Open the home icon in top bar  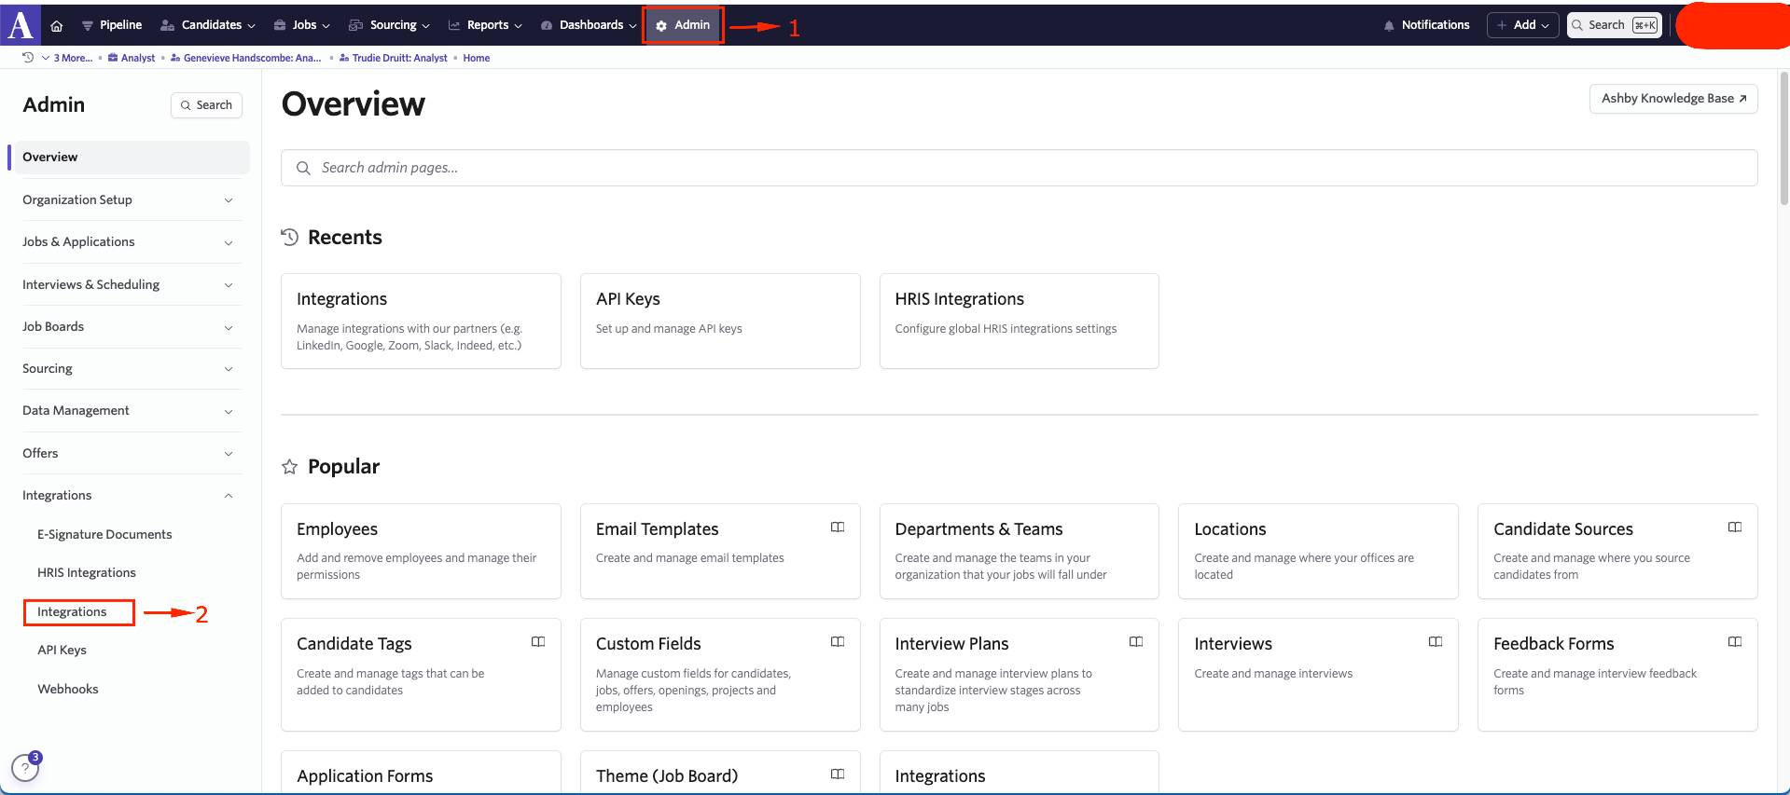[x=57, y=25]
